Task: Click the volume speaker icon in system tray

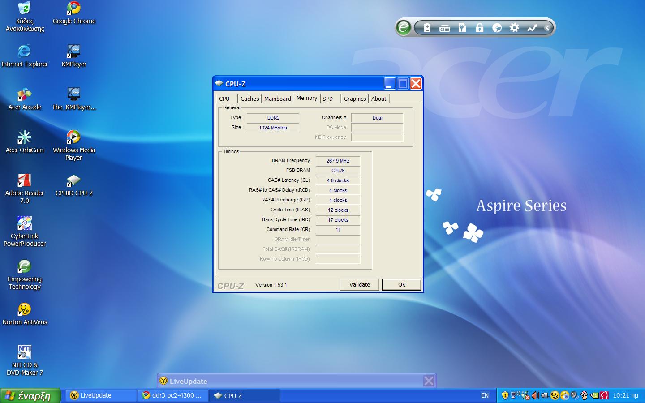Action: [535, 395]
